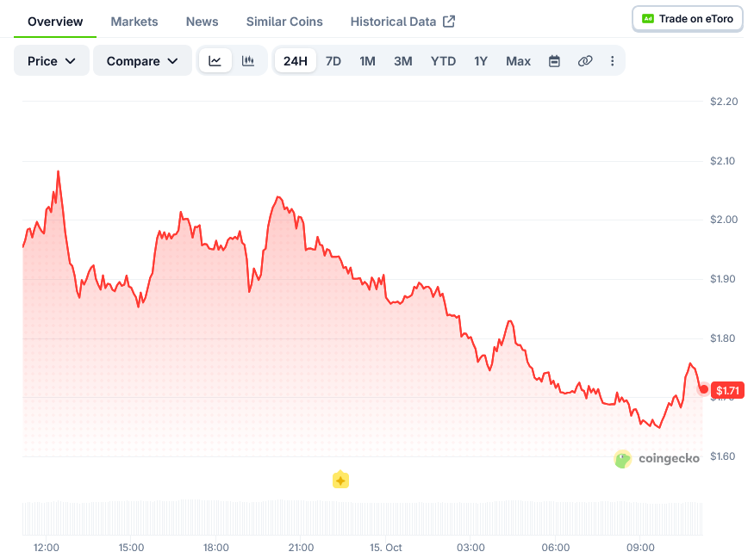Click the 18:00 time axis label
754x558 pixels.
pyautogui.click(x=216, y=548)
